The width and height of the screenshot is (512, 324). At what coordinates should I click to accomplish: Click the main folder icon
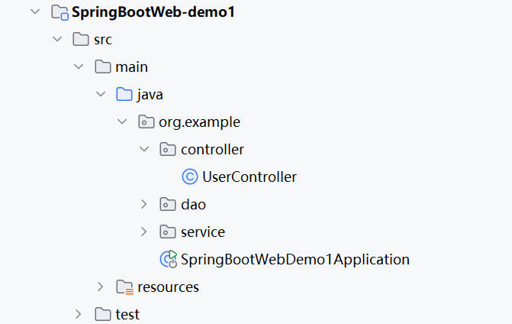(x=103, y=67)
